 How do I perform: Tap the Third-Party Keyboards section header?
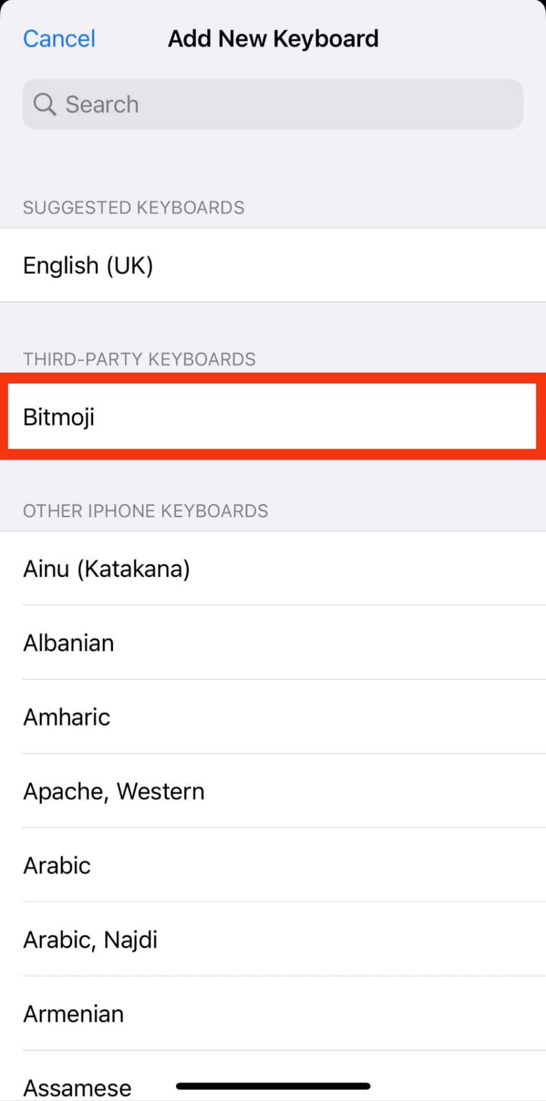pyautogui.click(x=139, y=359)
